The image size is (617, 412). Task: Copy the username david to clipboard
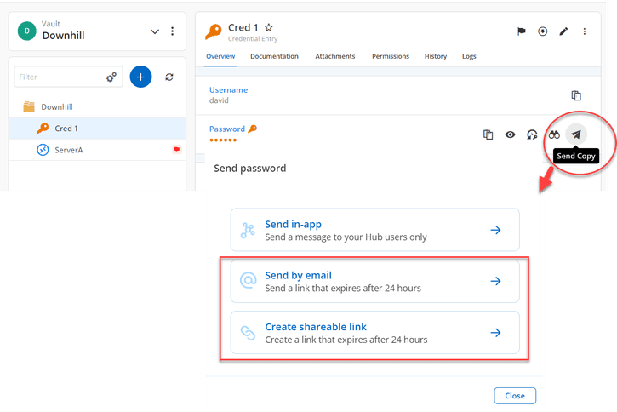(x=576, y=95)
